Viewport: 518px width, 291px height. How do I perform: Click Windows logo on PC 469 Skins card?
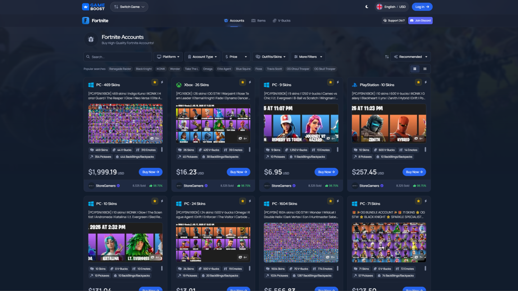(91, 85)
